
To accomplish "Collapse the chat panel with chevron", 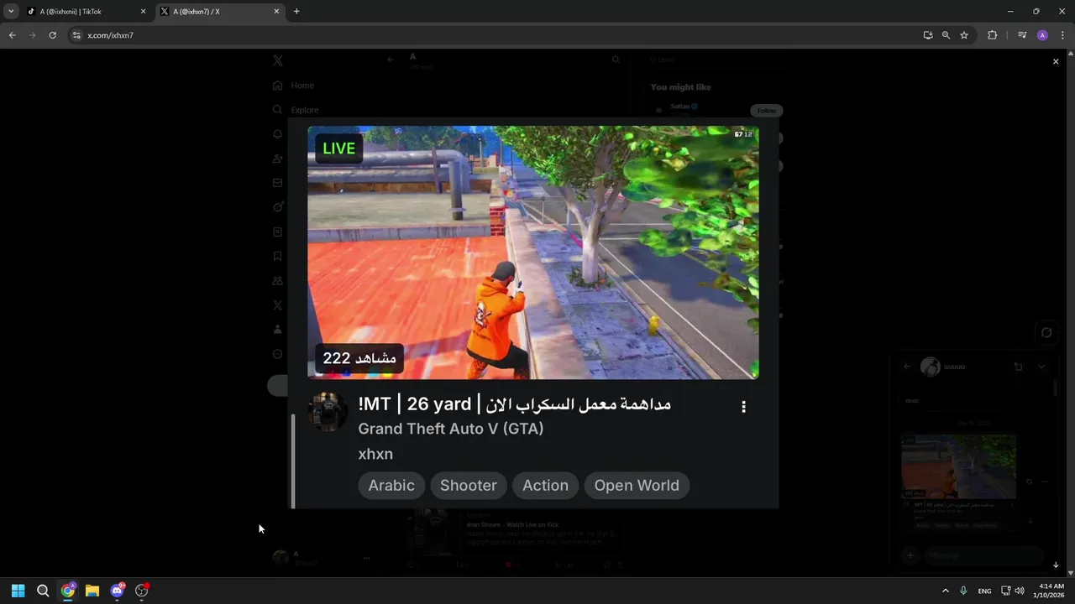I will tap(1041, 367).
